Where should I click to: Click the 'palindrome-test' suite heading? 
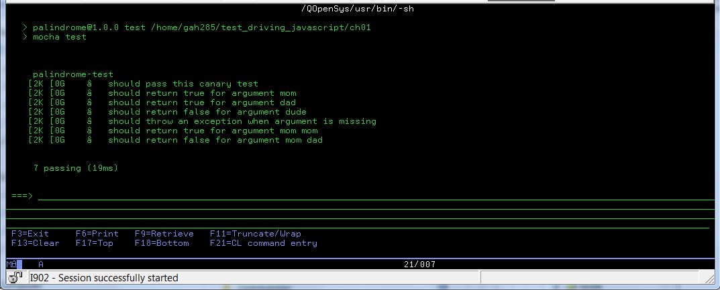pyautogui.click(x=73, y=74)
